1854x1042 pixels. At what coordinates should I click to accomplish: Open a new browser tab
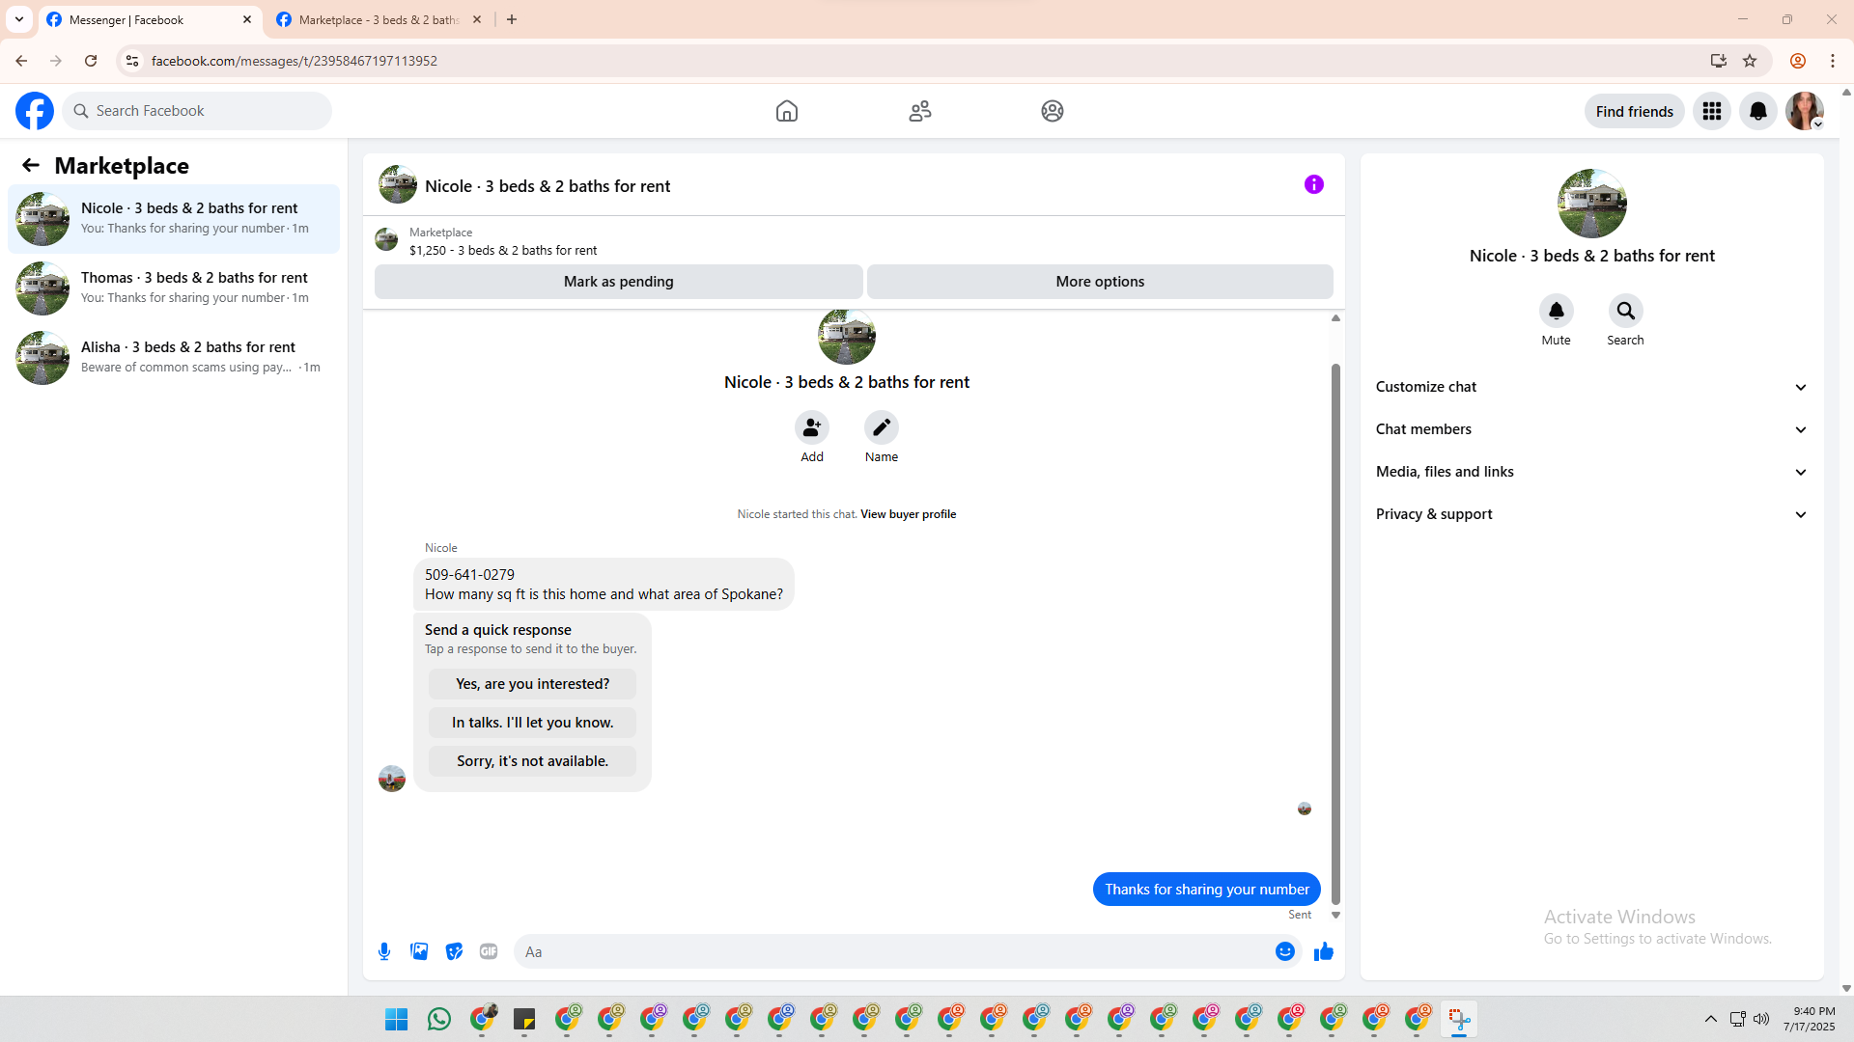[512, 19]
